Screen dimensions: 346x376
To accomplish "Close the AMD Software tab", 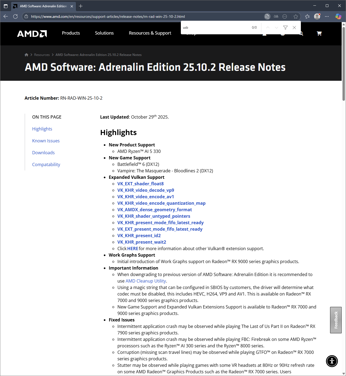I will pos(72,6).
